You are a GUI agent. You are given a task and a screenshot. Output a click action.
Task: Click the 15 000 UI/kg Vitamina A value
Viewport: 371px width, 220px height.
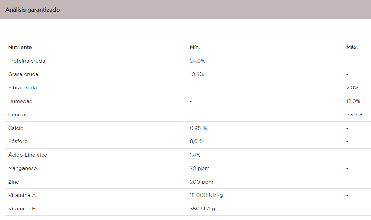click(x=206, y=195)
